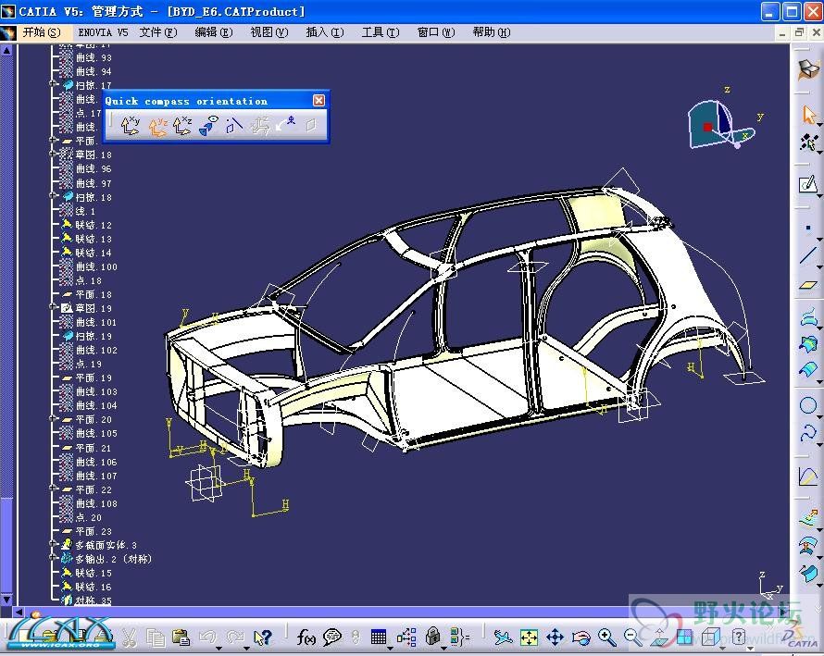Open the 窗口(W) Window menu
This screenshot has width=824, height=656.
click(436, 32)
